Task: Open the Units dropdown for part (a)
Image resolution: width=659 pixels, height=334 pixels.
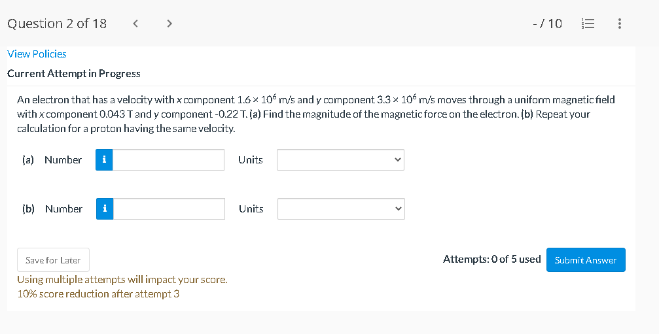Action: click(x=340, y=160)
